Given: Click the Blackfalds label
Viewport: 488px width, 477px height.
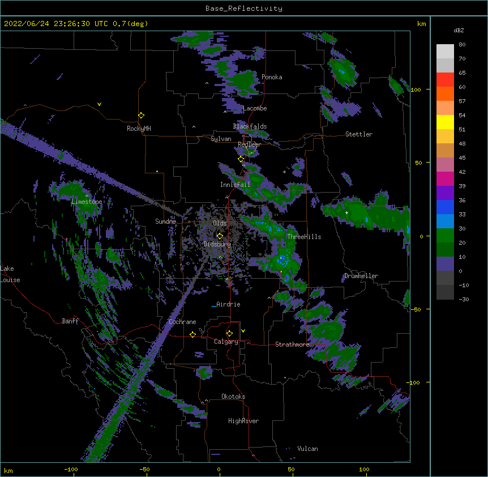Looking at the screenshot, I should tap(250, 126).
